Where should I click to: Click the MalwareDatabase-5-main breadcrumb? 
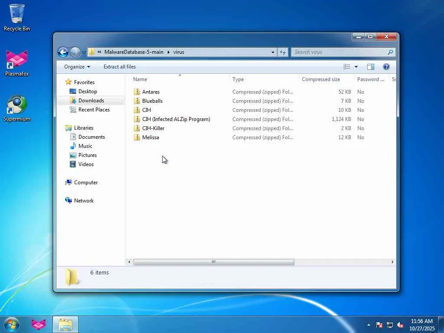click(134, 52)
